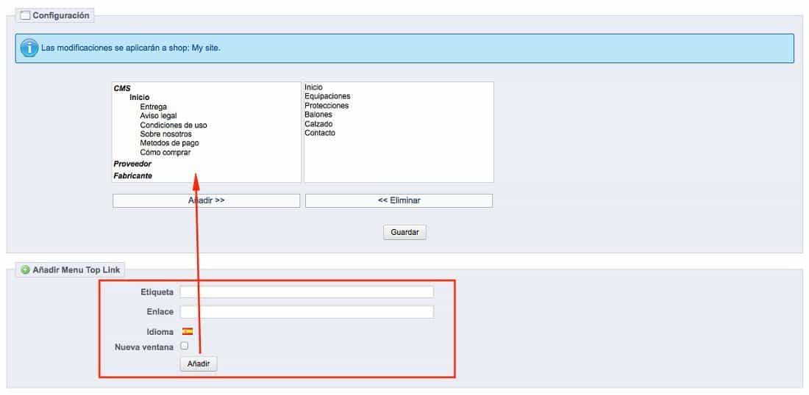
Task: Select Contacto in the selected menu list
Action: coord(320,133)
